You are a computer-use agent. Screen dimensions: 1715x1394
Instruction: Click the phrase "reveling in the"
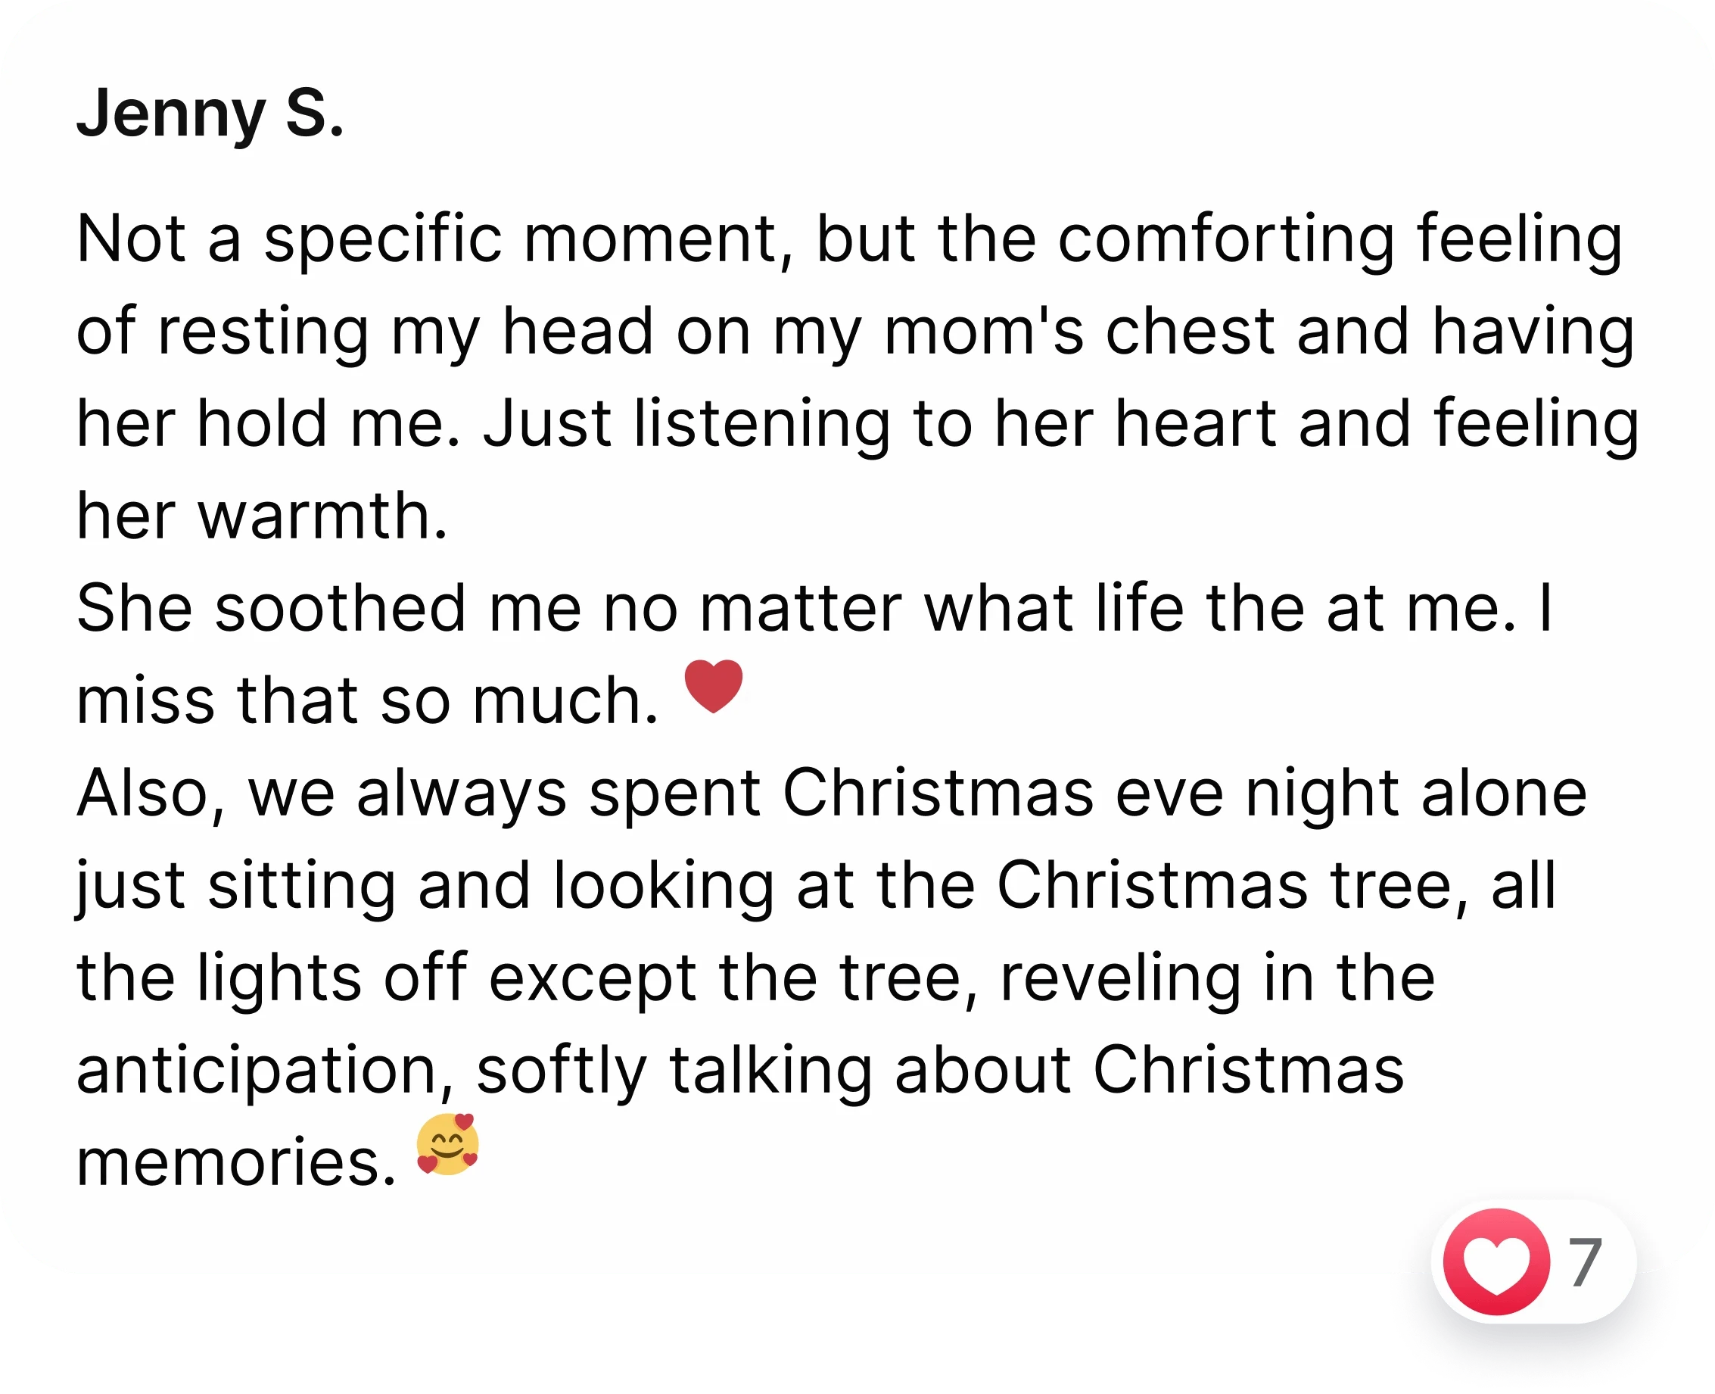[1217, 978]
